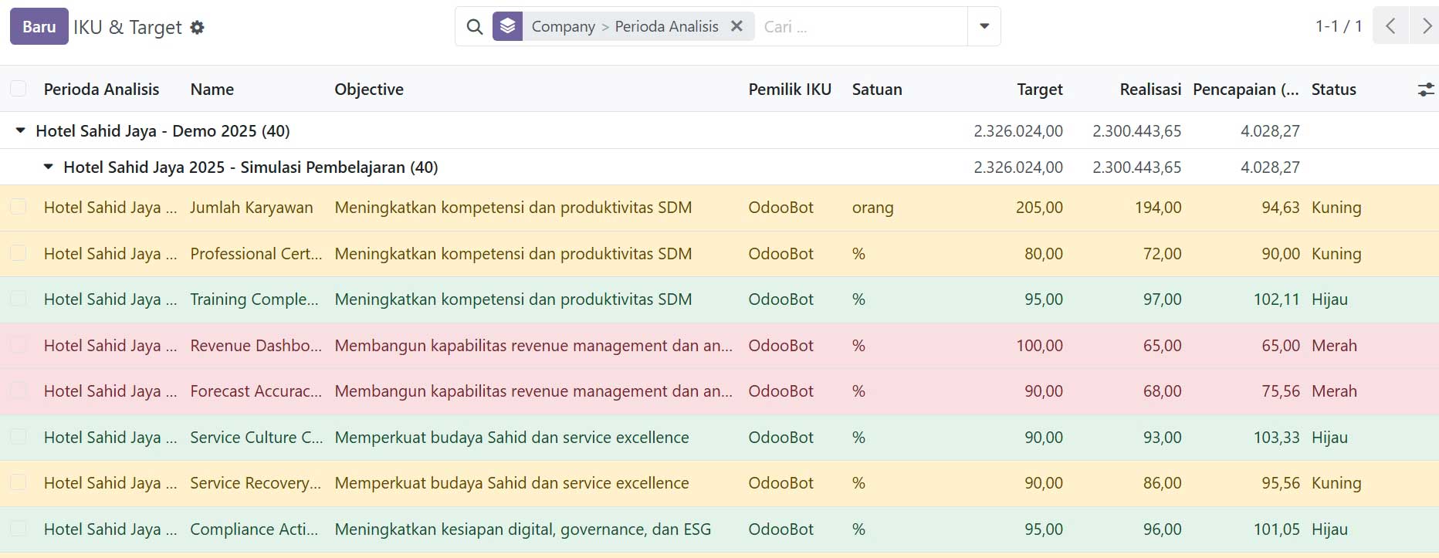Sort by the Name column header
Viewport: 1439px width, 558px height.
212,90
